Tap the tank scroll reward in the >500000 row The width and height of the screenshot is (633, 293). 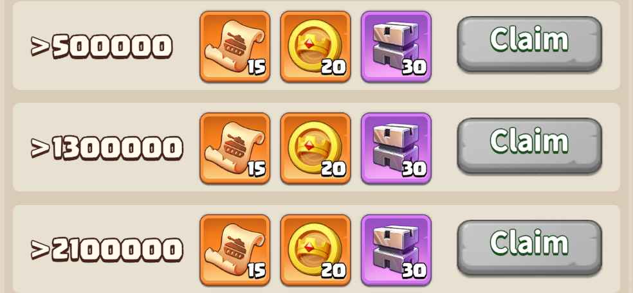pos(235,47)
